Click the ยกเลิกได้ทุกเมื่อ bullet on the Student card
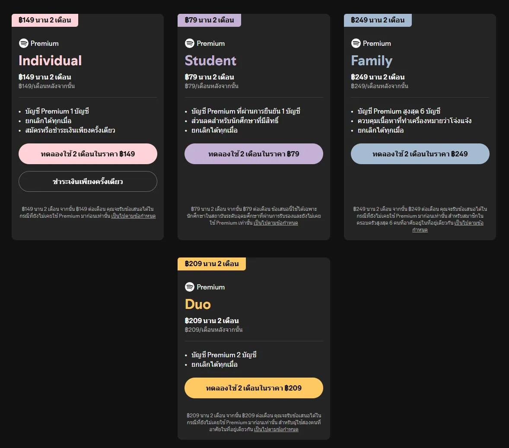Viewport: 509px width, 448px height. (214, 130)
